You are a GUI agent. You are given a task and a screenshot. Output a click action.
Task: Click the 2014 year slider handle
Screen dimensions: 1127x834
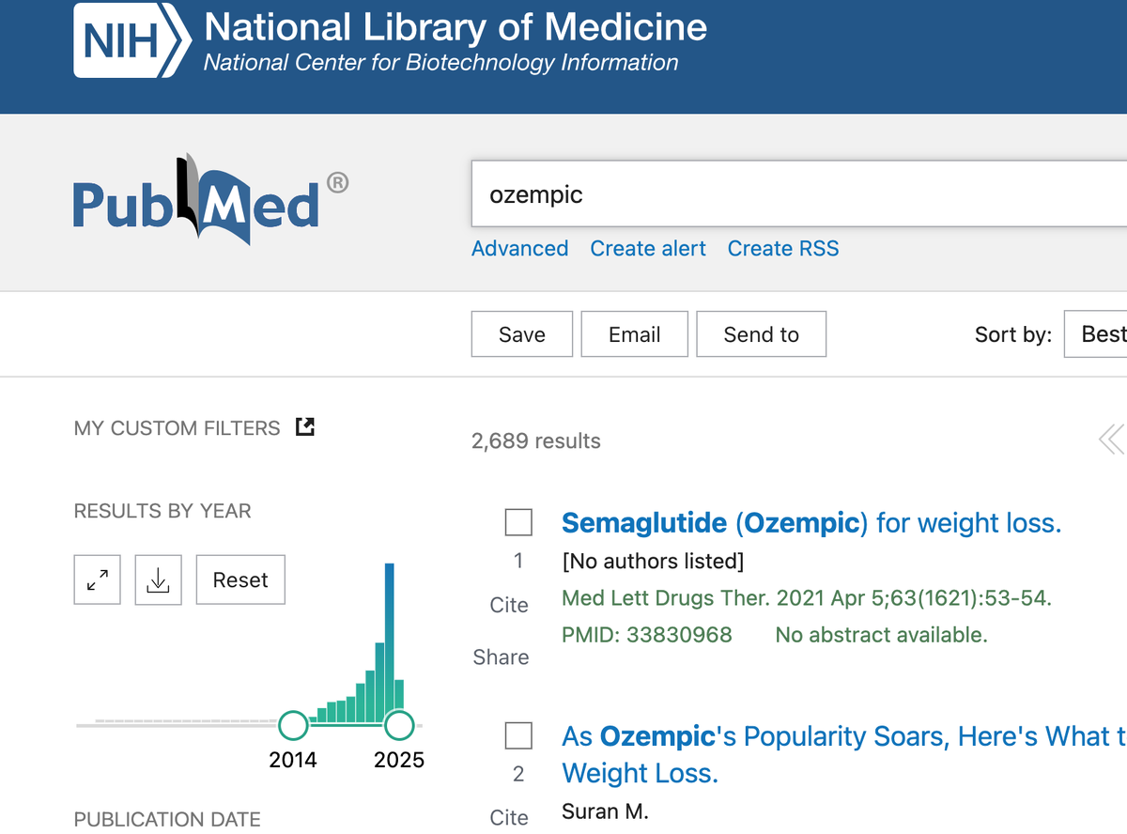click(x=293, y=725)
